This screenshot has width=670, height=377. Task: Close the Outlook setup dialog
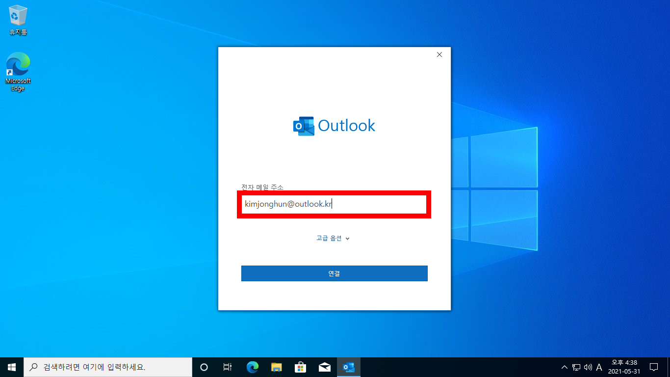point(439,54)
